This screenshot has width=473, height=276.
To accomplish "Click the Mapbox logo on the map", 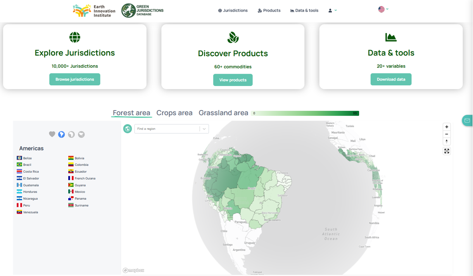I will 134,271.
